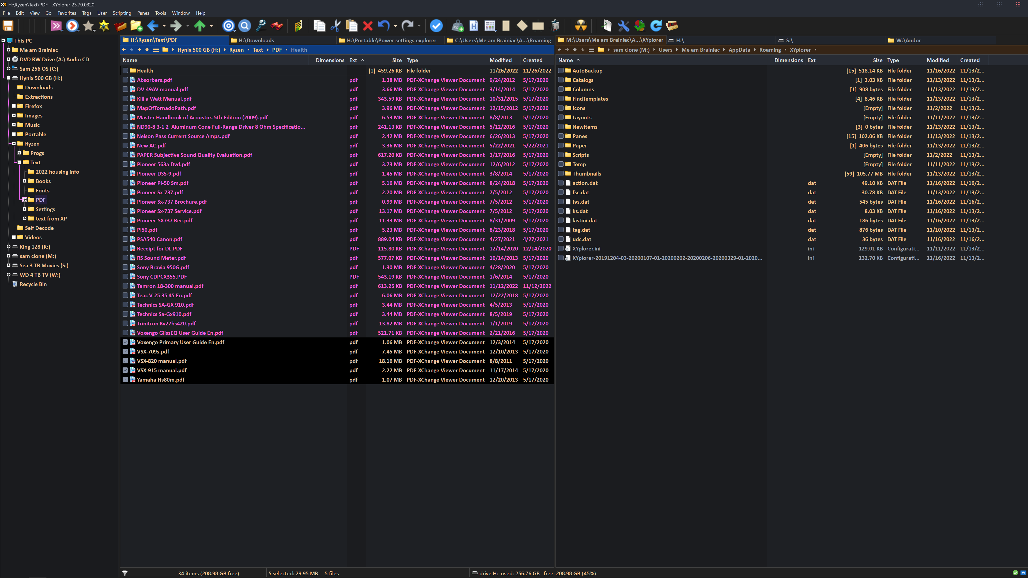1028x578 pixels.
Task: Click Ryzen in the left breadcrumb bar
Action: coord(236,50)
